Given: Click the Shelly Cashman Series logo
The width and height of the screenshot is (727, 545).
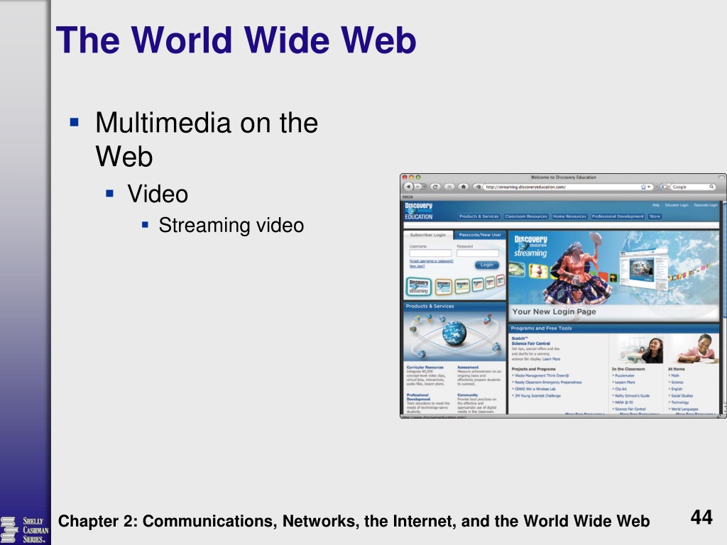Looking at the screenshot, I should [25, 529].
